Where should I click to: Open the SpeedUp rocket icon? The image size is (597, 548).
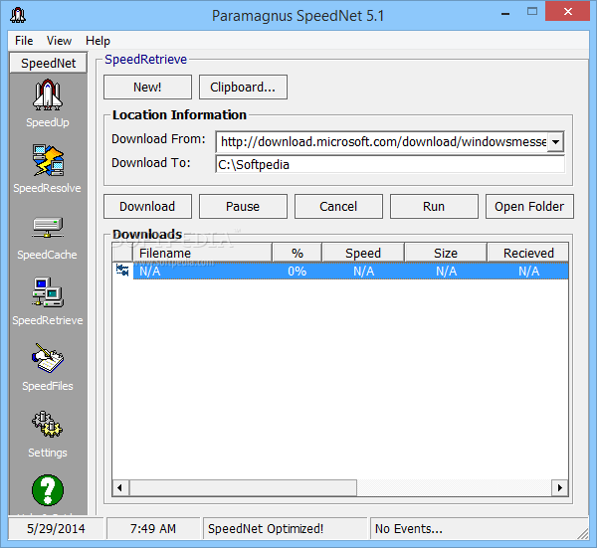click(48, 95)
